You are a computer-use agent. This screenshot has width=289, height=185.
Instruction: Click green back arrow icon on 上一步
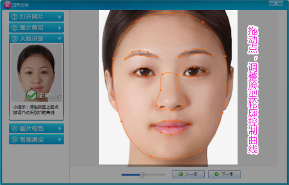[x=181, y=174]
